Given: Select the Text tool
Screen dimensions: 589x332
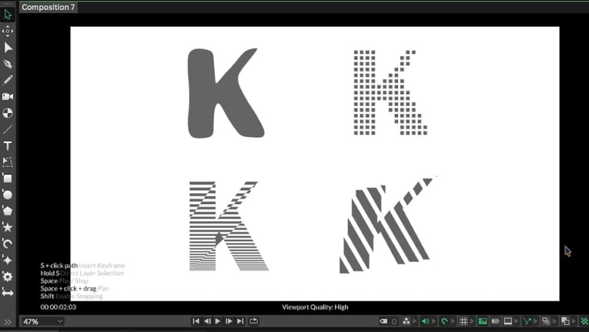Looking at the screenshot, I should pyautogui.click(x=7, y=145).
